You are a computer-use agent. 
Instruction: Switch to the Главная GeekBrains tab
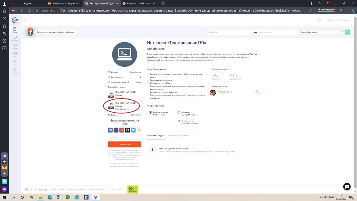[140, 3]
